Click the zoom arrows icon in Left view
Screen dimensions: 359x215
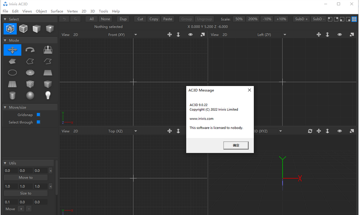[327, 34]
